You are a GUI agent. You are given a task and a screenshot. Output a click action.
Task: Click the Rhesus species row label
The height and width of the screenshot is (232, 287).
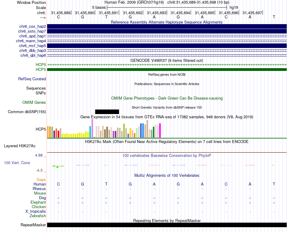39,189
